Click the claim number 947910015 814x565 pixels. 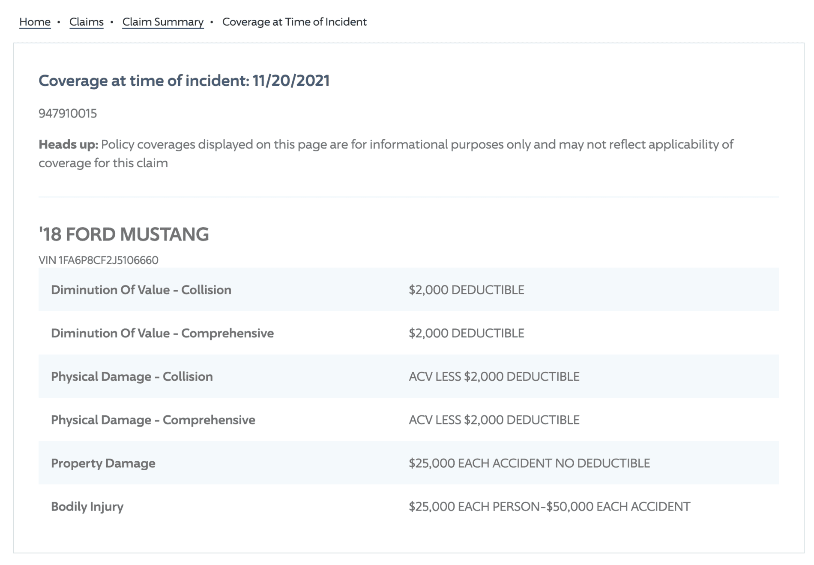[68, 114]
